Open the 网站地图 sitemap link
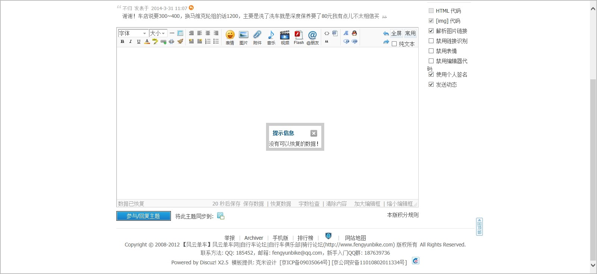Image resolution: width=597 pixels, height=274 pixels. tap(355, 238)
